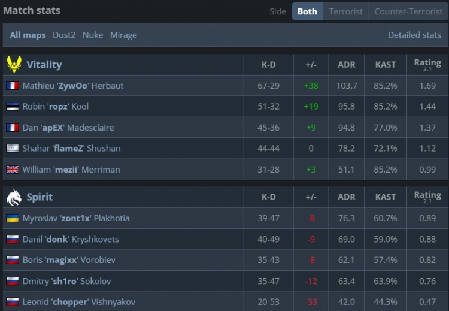Click the Russian flag beside donk
449x311 pixels.
coord(12,239)
